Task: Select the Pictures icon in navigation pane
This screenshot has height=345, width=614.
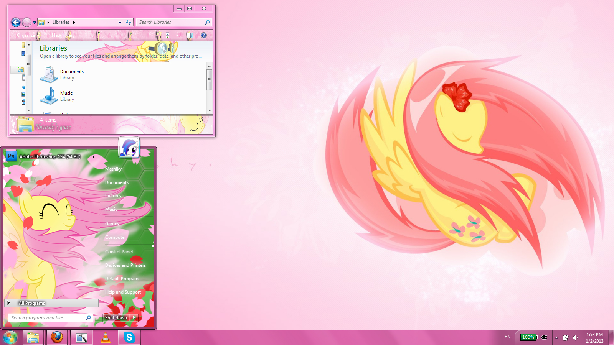Action: tap(23, 94)
